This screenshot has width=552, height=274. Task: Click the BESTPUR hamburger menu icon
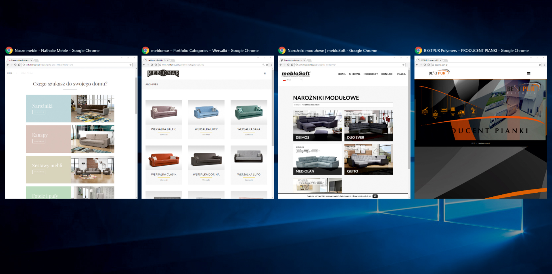[528, 74]
